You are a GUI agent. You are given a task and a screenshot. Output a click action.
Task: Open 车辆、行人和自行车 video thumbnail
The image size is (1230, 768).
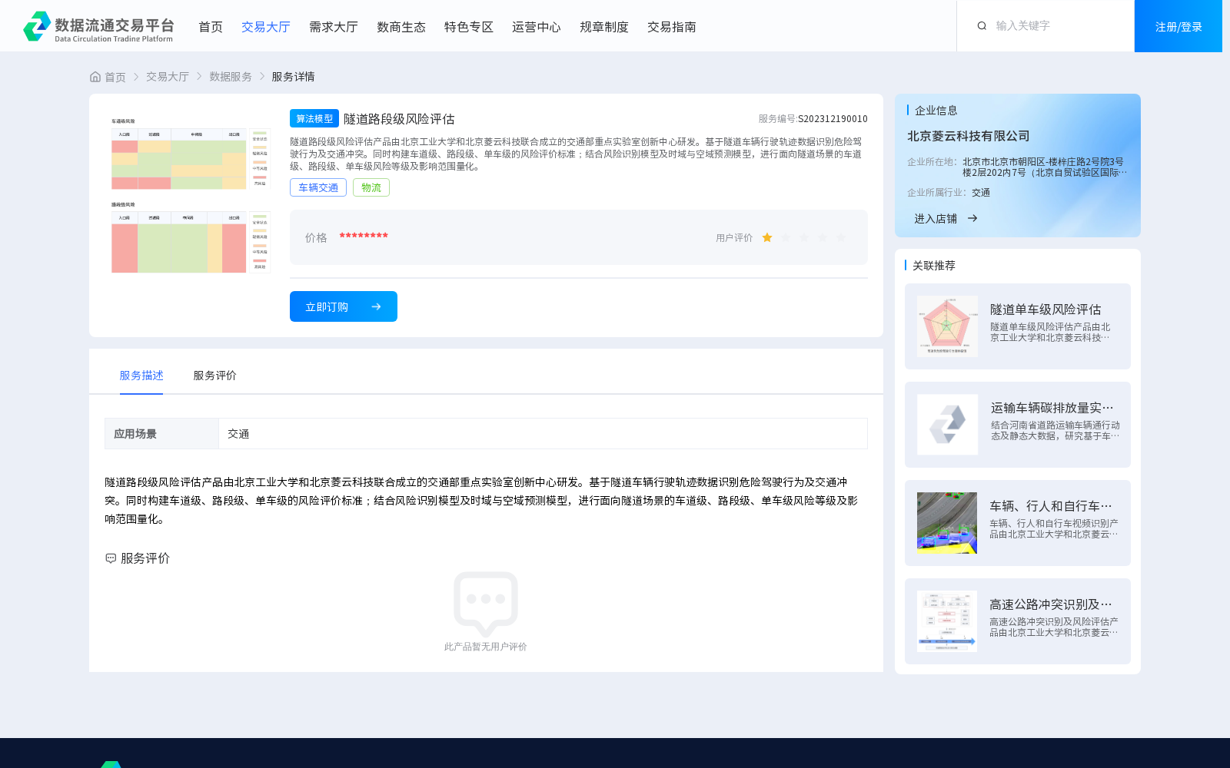(947, 523)
